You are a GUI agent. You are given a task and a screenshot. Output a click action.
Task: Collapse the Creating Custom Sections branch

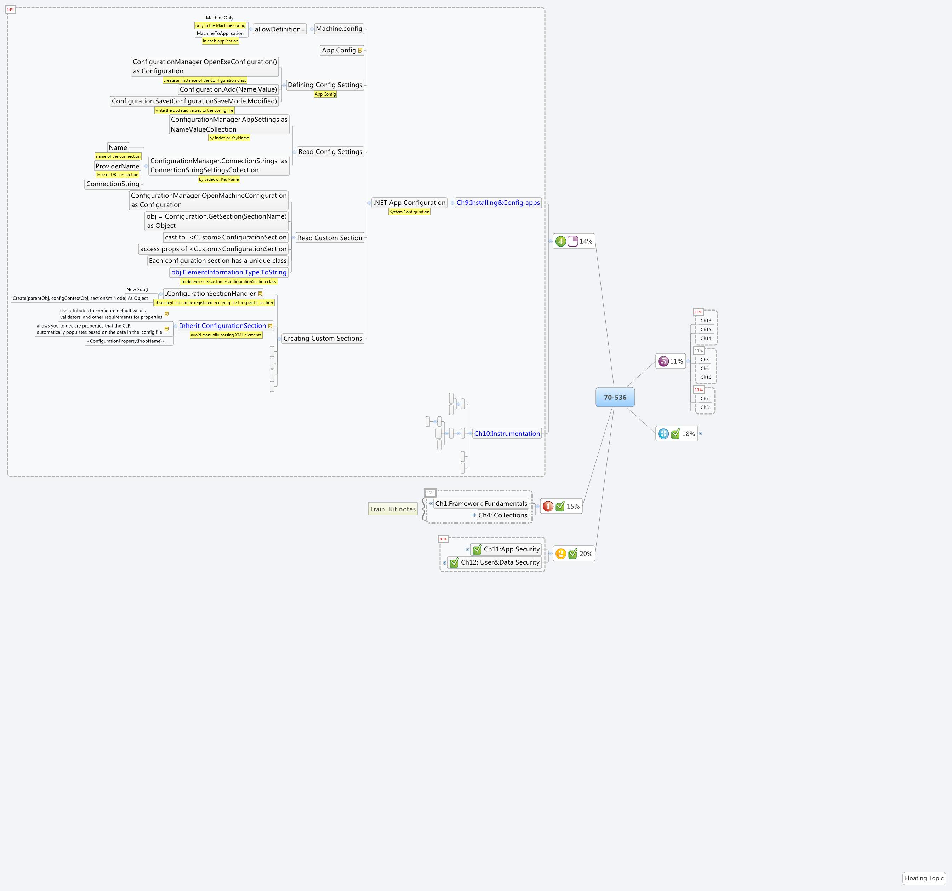(x=280, y=339)
